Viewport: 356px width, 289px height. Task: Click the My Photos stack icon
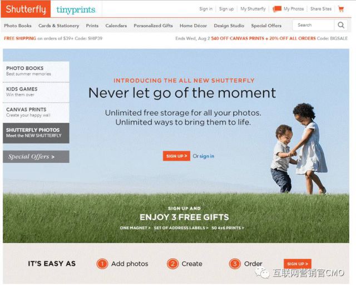(277, 9)
